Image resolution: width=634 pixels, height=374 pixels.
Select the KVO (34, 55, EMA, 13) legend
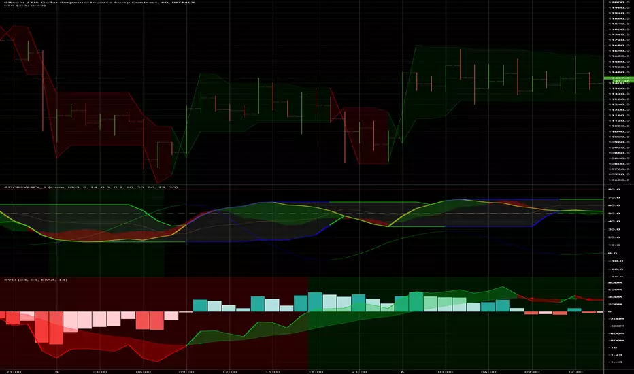tap(35, 279)
